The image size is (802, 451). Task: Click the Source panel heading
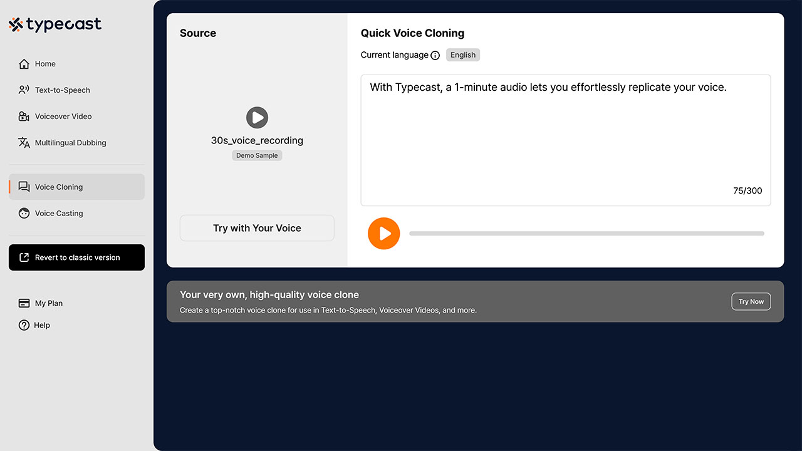click(198, 33)
